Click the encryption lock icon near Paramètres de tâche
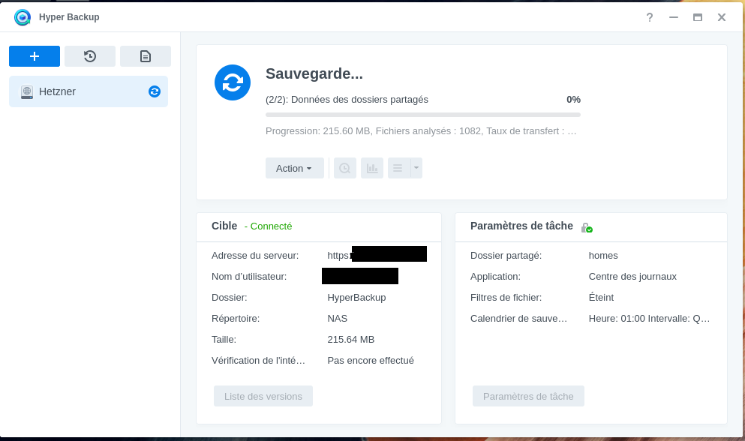 tap(587, 227)
